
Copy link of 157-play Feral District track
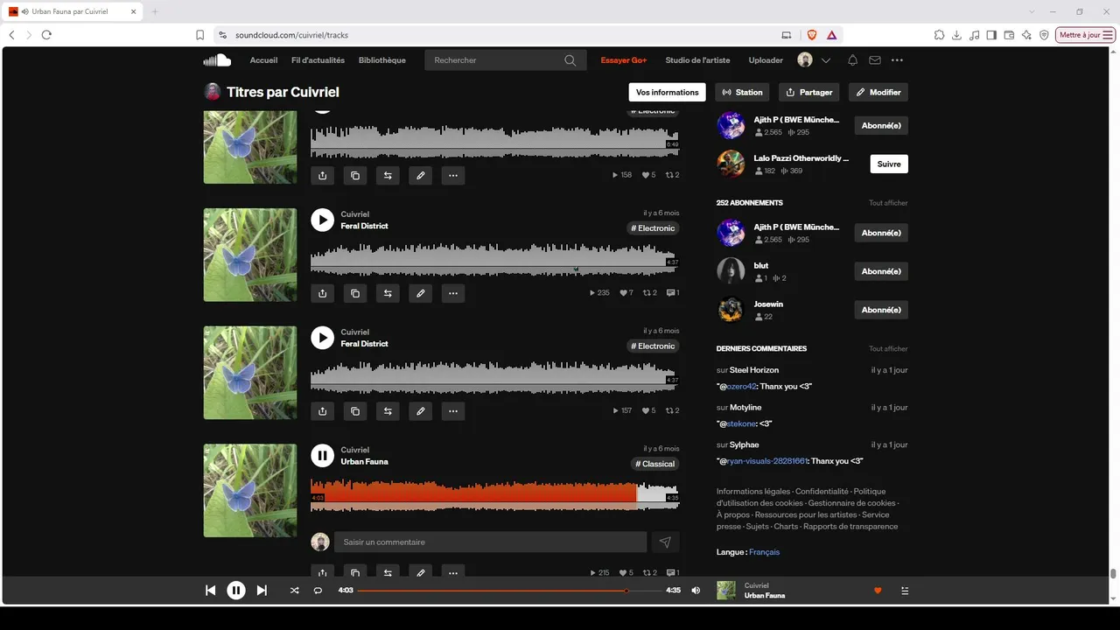click(x=355, y=411)
